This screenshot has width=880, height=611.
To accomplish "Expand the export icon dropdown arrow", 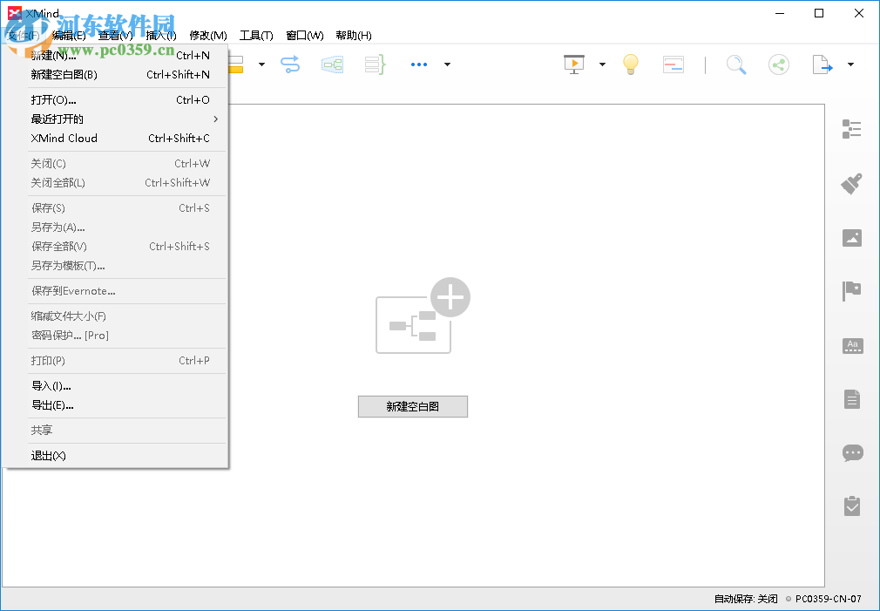I will click(850, 64).
